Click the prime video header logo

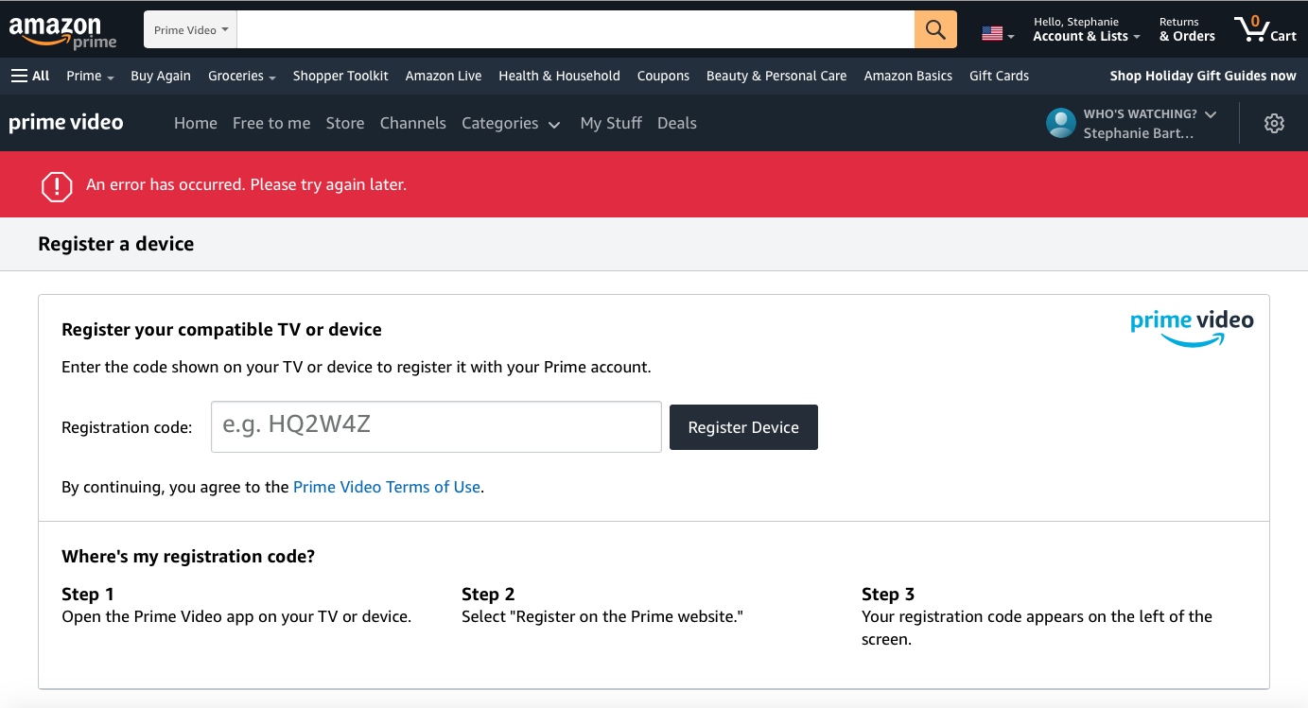[66, 123]
